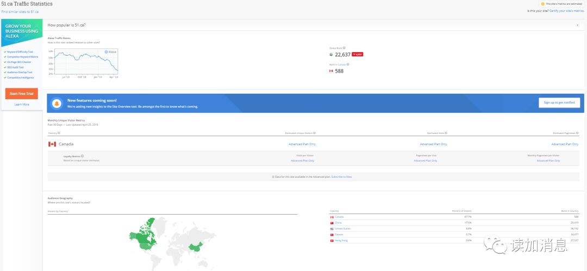Click the Alexa logo inside the traffic chart
This screenshot has height=271, width=587.
110,52
